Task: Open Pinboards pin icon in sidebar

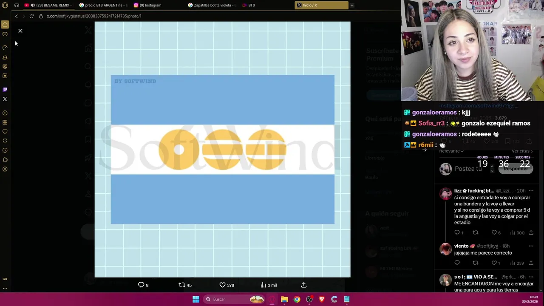Action: pos(5,141)
